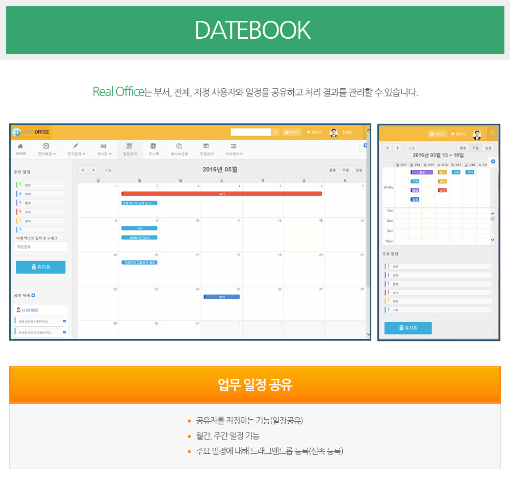The width and height of the screenshot is (510, 487).
Task: Expand the 전자결재 dropdown menu
Action: pos(76,153)
